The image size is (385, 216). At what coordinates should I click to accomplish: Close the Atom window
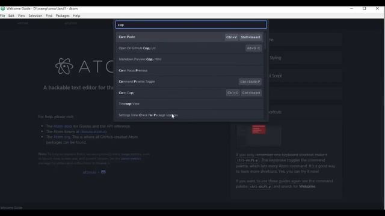point(377,8)
